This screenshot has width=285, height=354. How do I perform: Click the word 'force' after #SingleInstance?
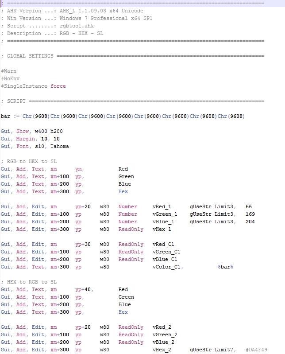click(x=58, y=86)
